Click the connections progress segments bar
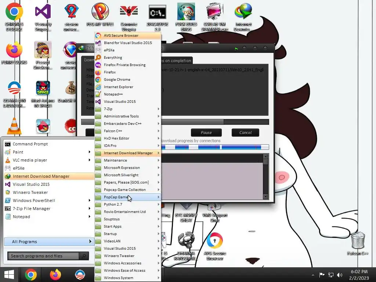The width and height of the screenshot is (376, 282). click(215, 147)
